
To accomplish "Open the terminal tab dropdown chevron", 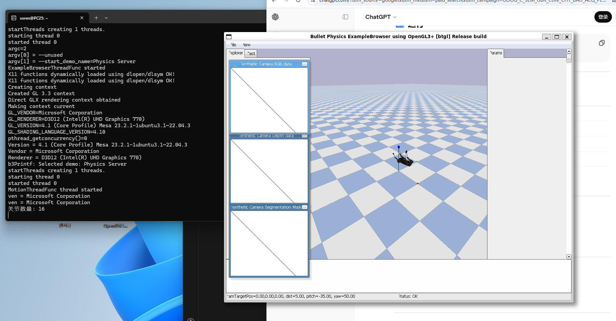I will click(106, 18).
